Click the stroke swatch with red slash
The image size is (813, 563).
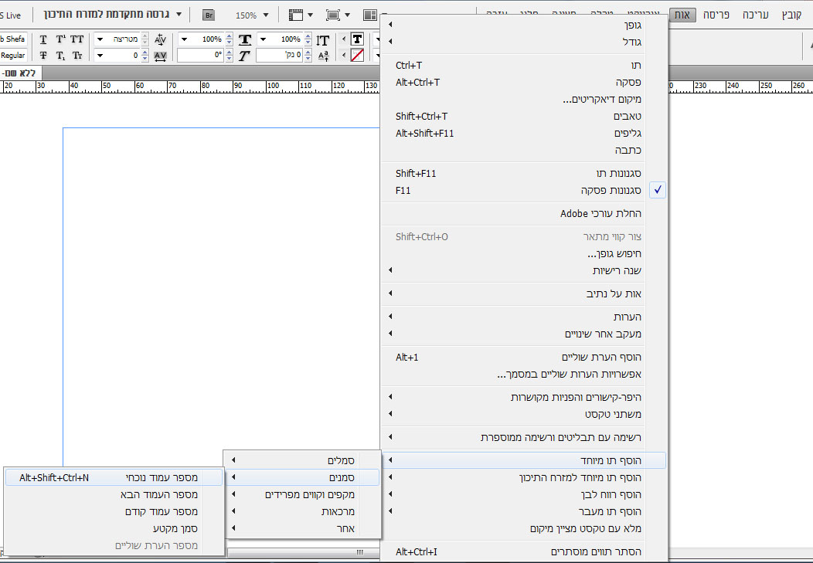pyautogui.click(x=357, y=55)
